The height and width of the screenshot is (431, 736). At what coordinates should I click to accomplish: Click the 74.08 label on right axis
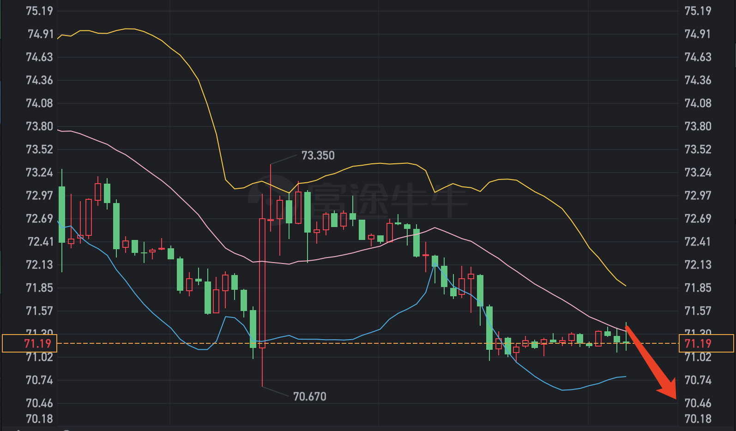pos(698,103)
